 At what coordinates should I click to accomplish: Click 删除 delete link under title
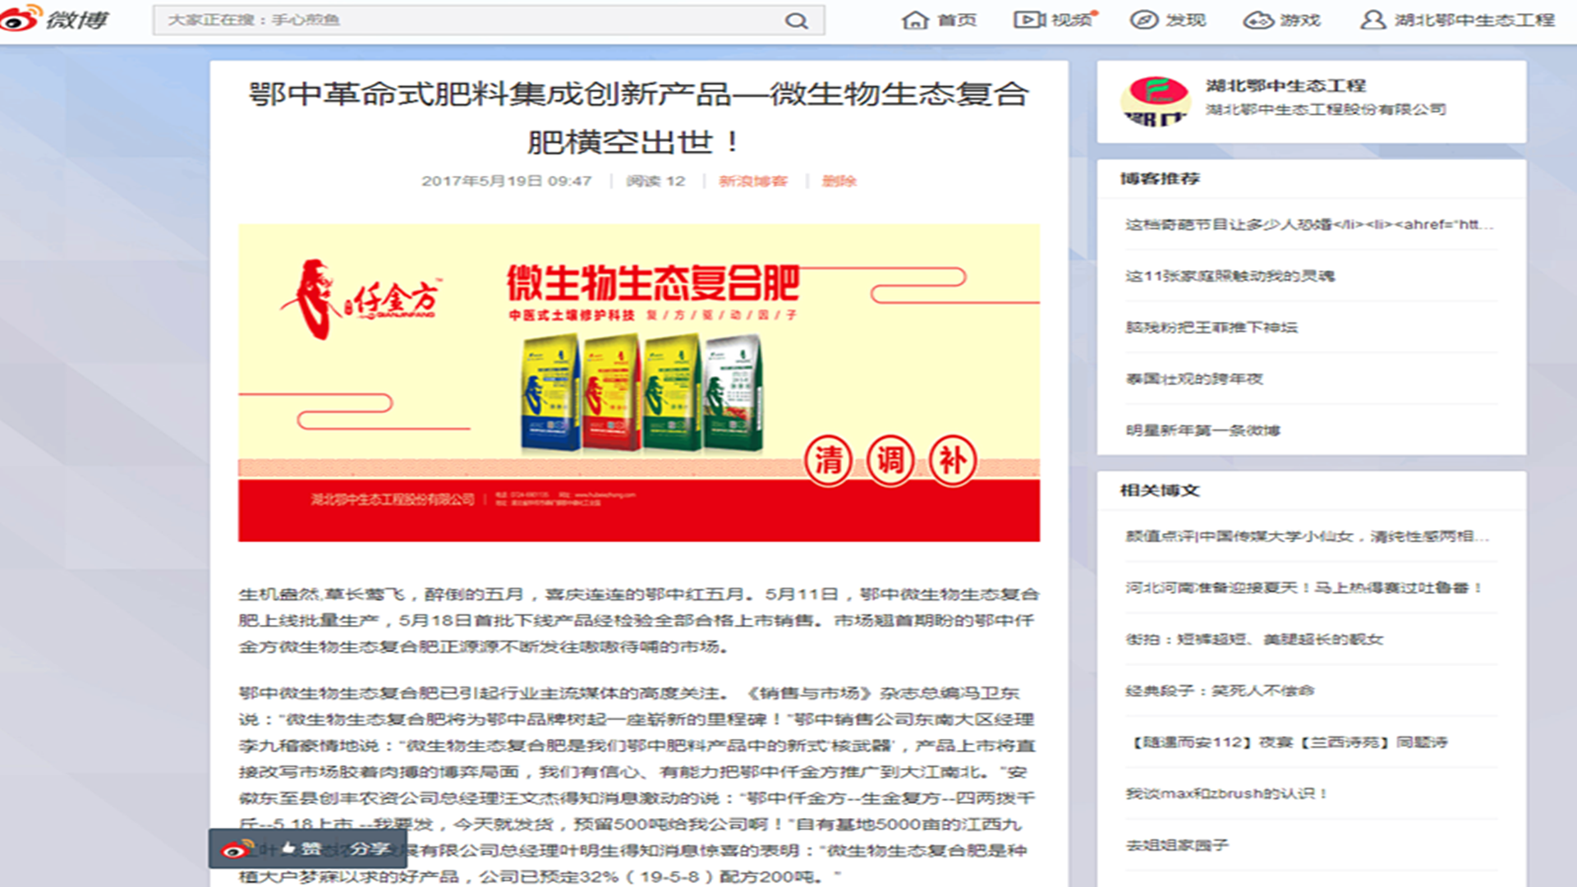click(x=839, y=181)
